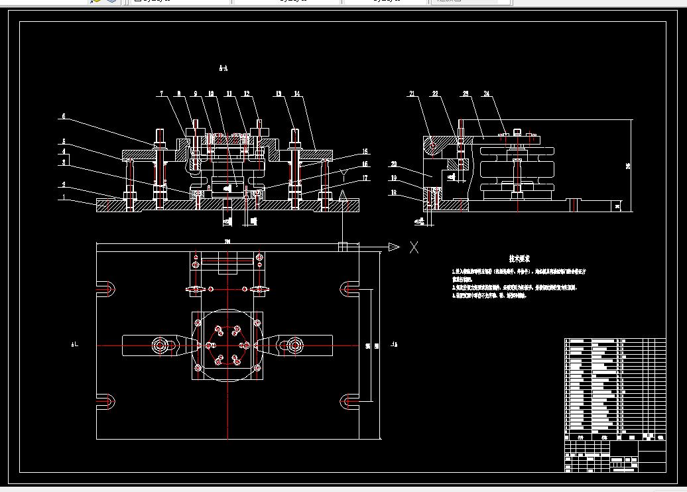The width and height of the screenshot is (687, 492).
Task: Select part balloon number 22
Action: pos(435,93)
